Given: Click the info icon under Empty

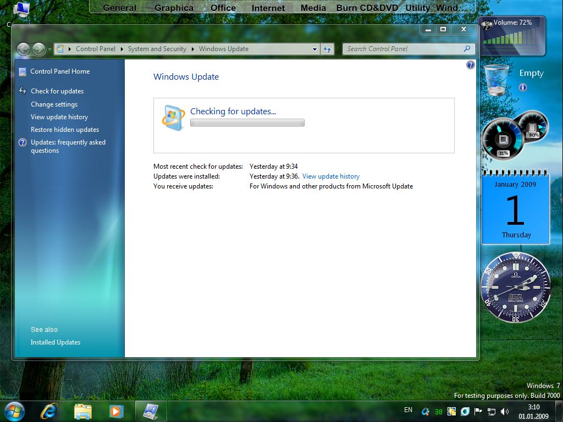Looking at the screenshot, I should tap(523, 87).
